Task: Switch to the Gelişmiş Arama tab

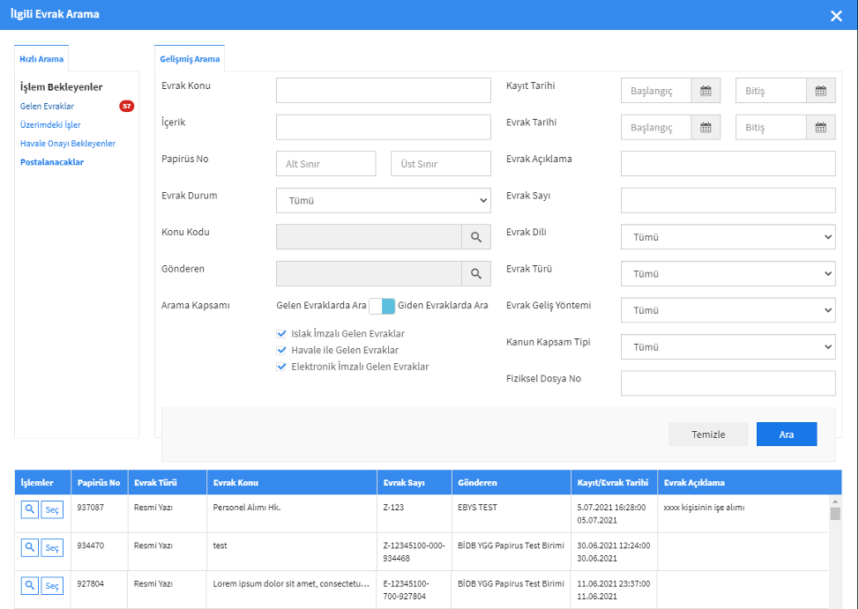Action: [190, 59]
